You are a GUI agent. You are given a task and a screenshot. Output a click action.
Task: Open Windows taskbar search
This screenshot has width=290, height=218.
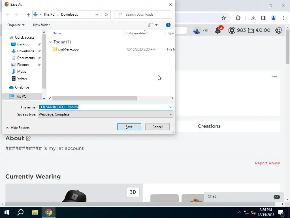click(20, 212)
